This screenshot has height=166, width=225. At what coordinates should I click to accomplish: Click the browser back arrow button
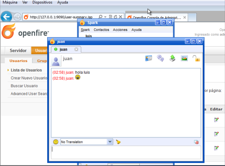click(x=6, y=17)
